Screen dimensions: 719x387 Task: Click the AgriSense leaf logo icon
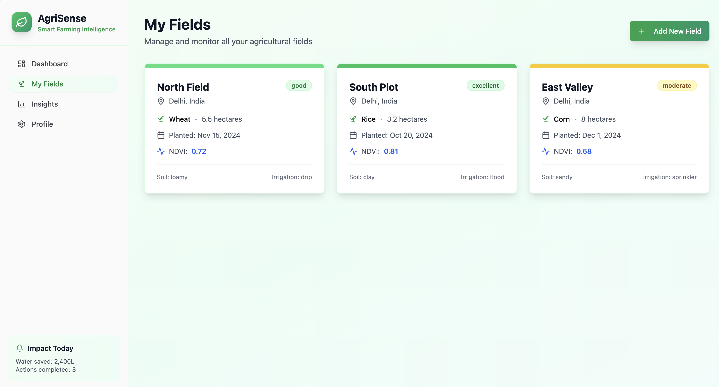(x=21, y=22)
